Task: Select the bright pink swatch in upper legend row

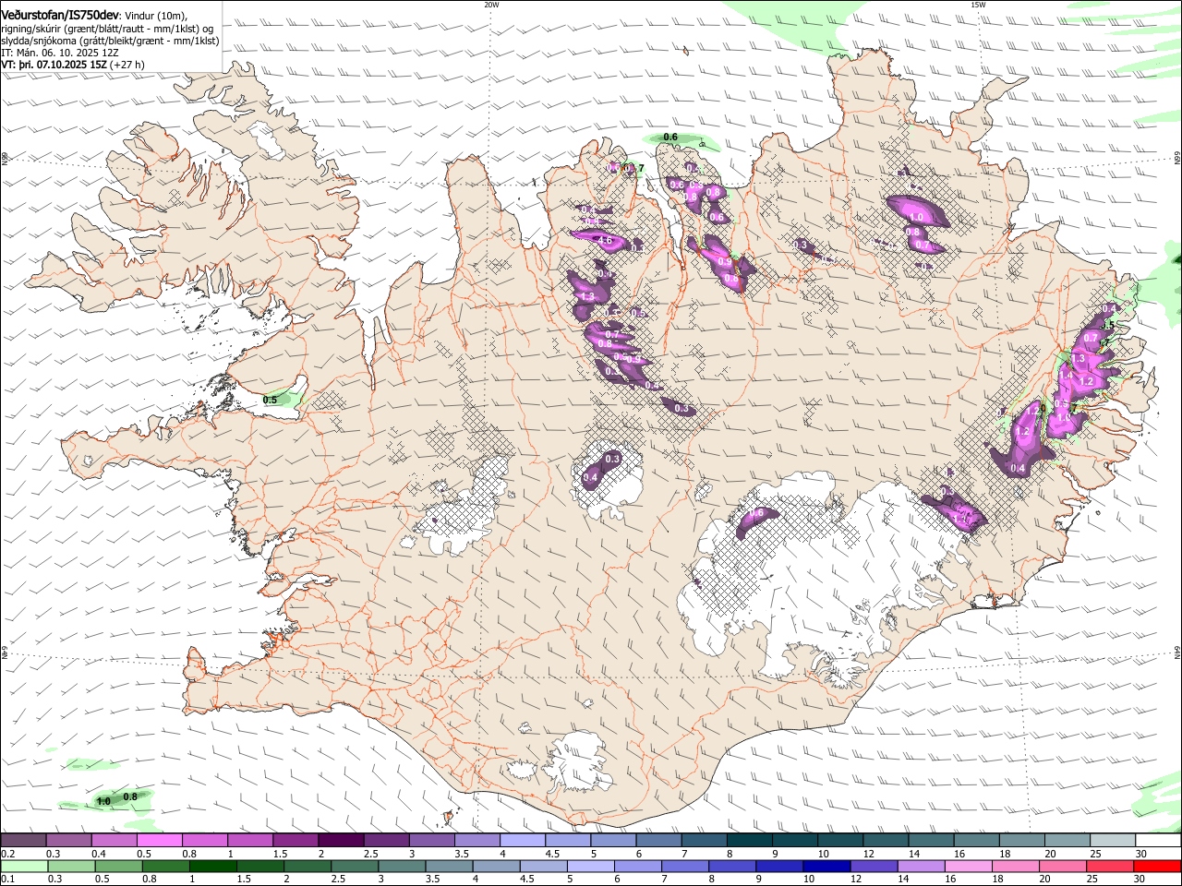Action: [159, 841]
